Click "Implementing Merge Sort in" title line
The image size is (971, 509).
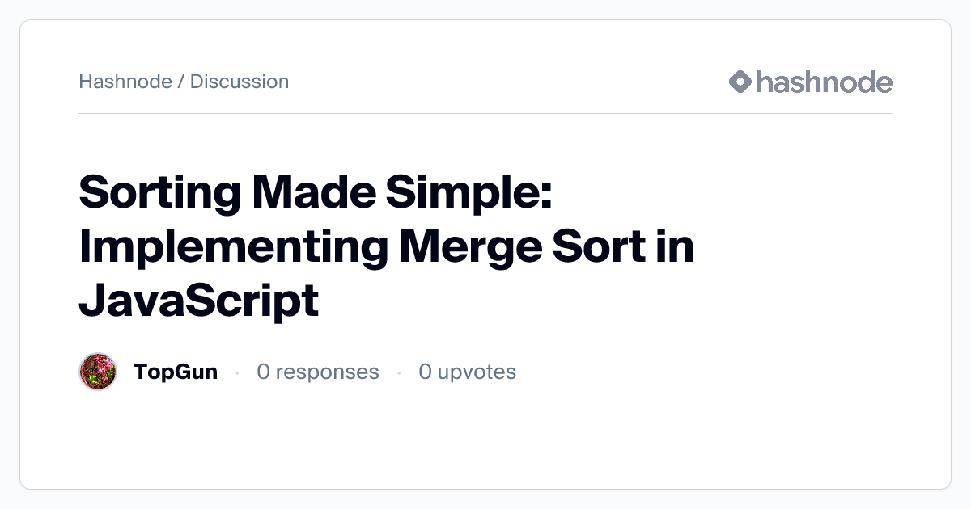tap(386, 247)
